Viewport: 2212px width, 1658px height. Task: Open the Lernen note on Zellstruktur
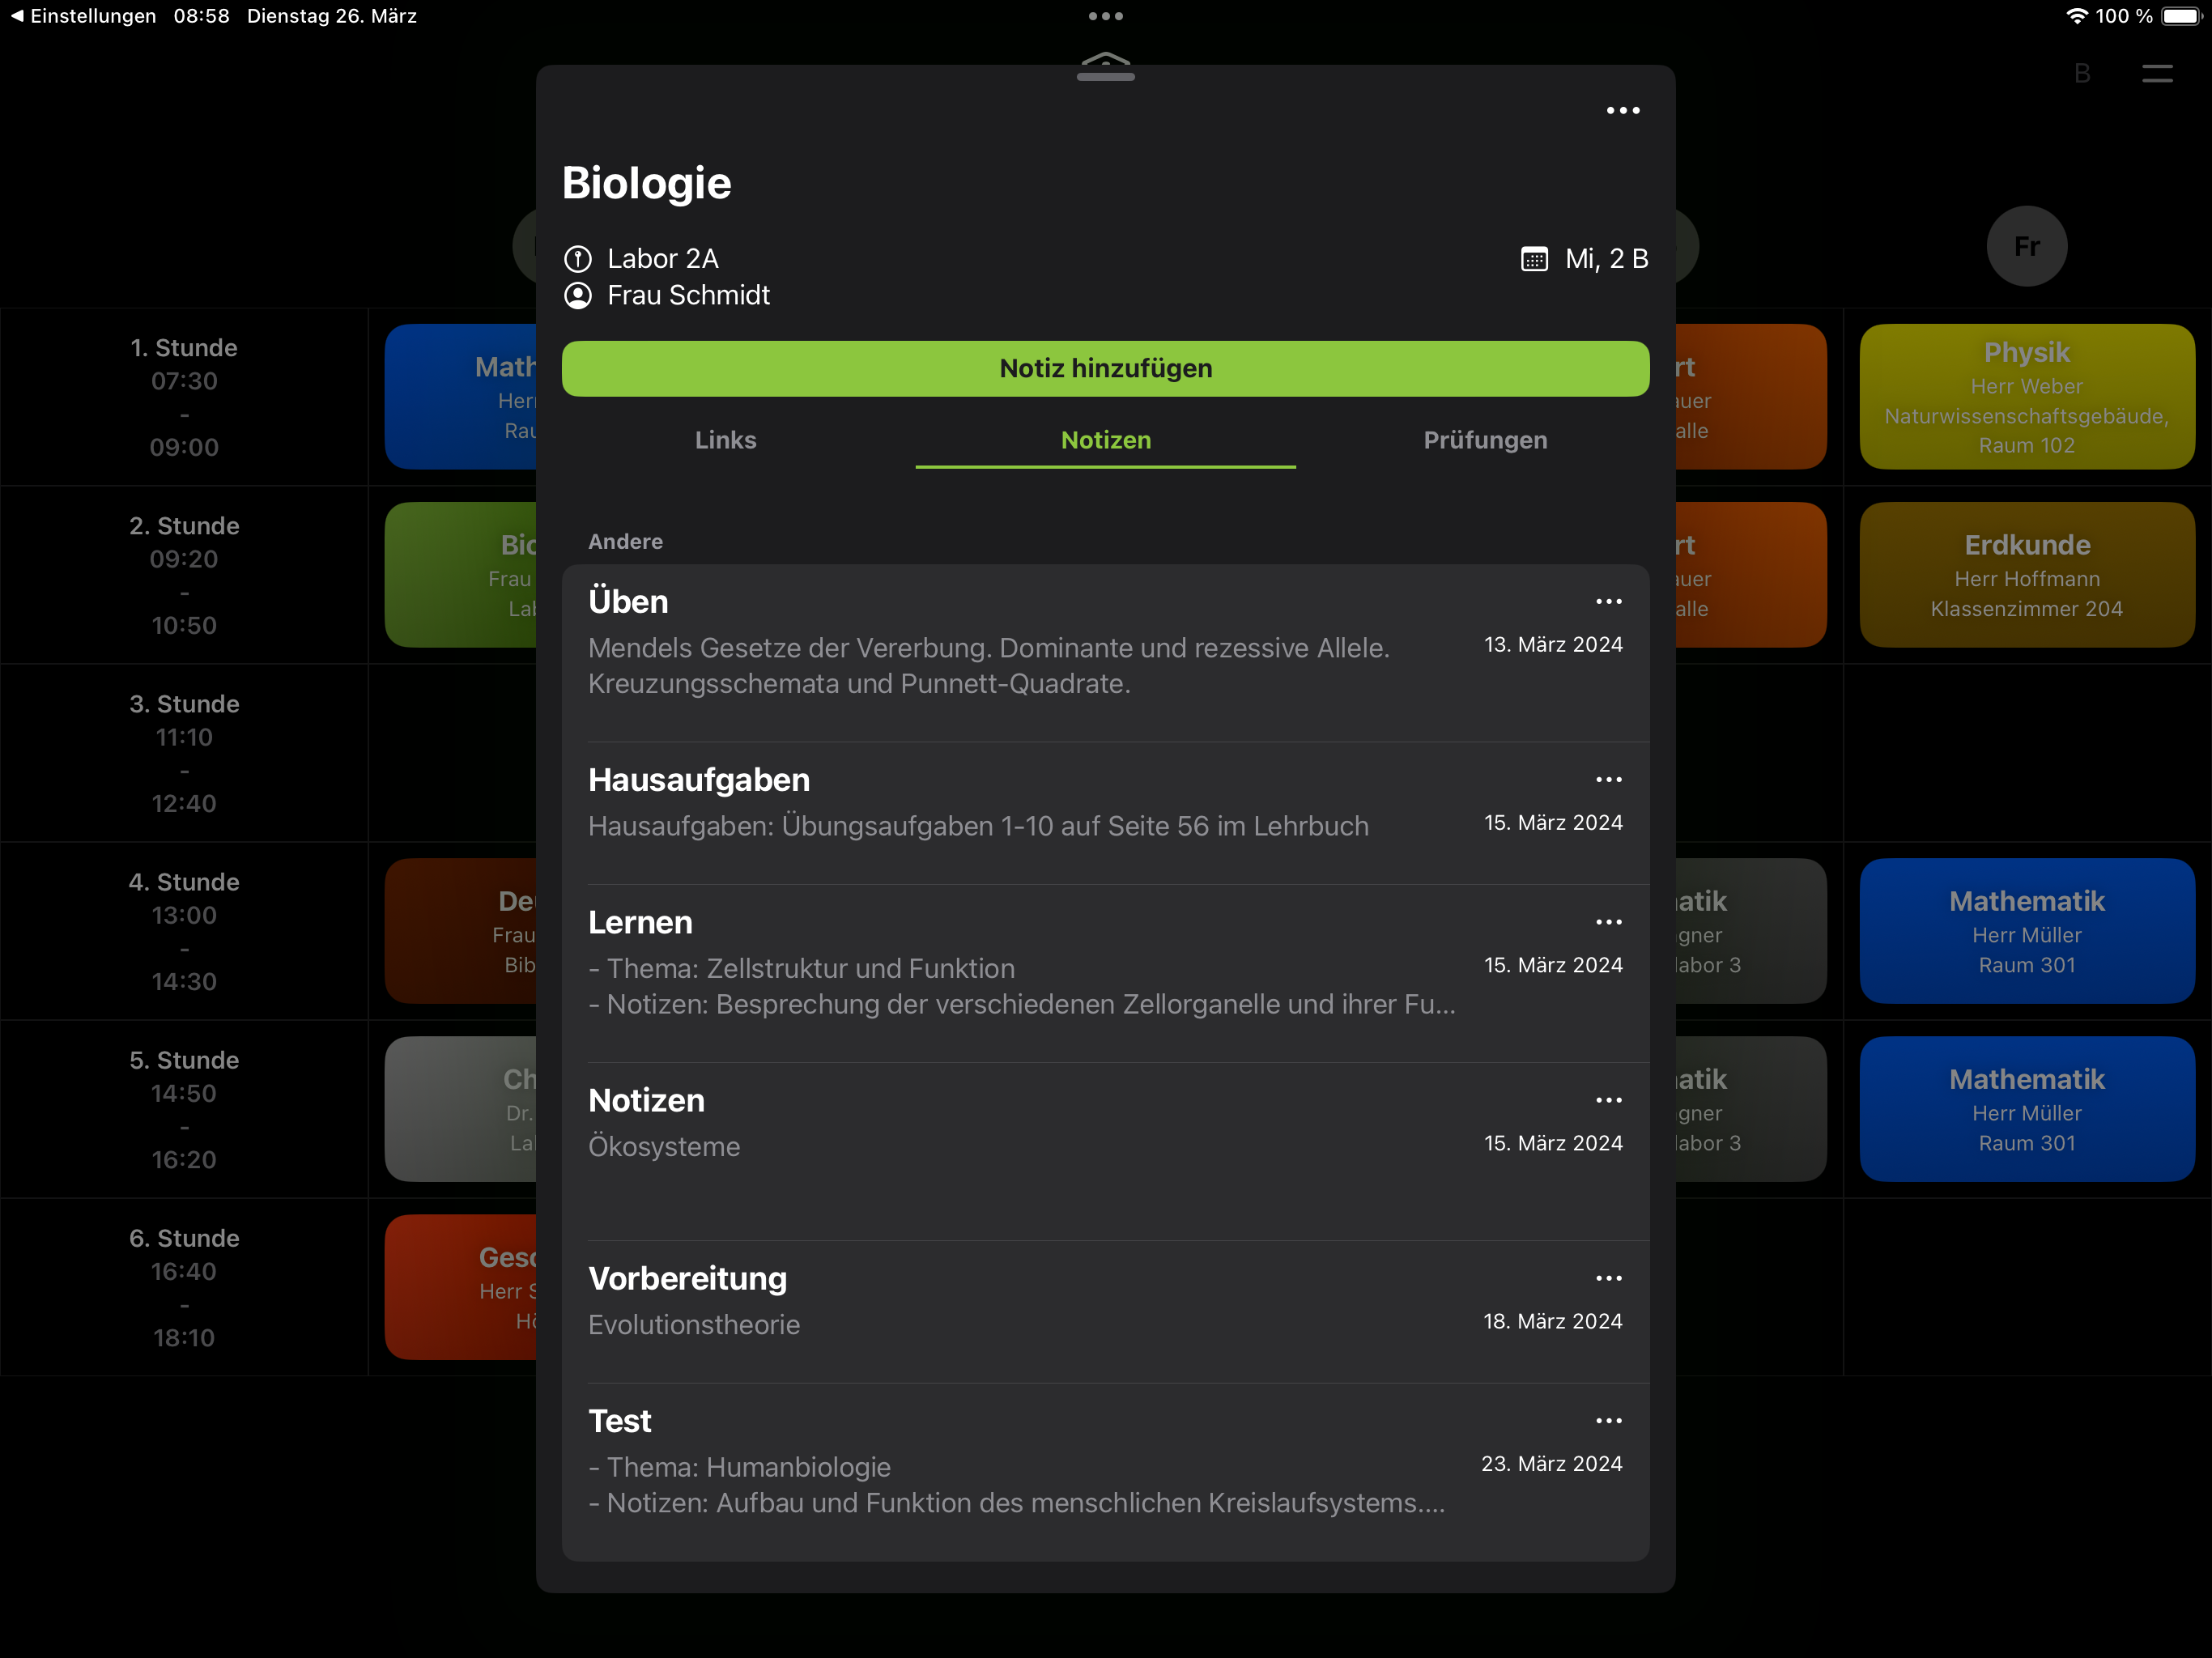[x=1105, y=973]
